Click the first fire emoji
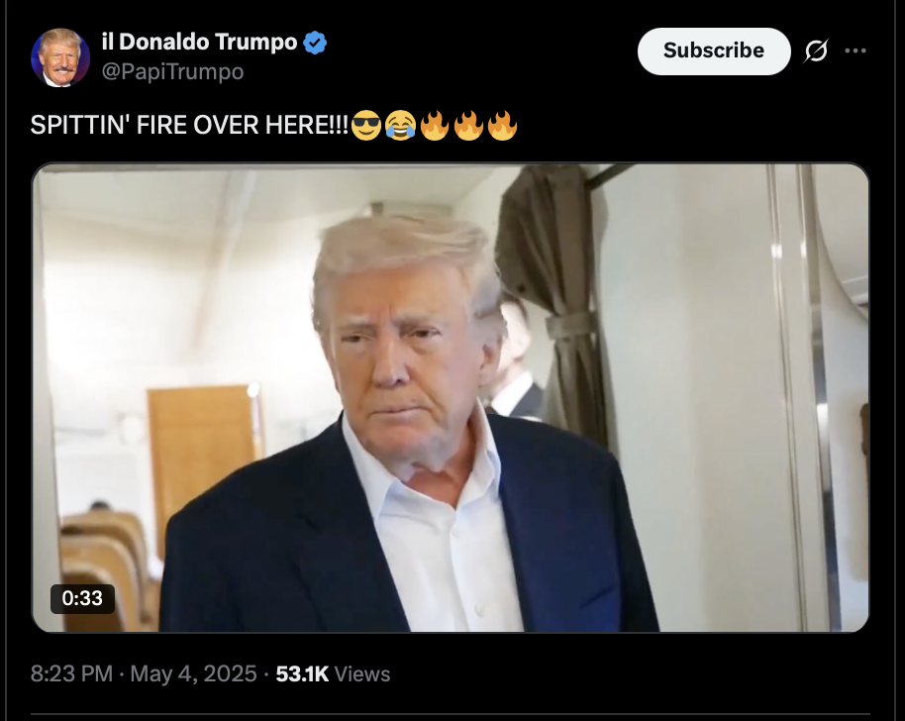Viewport: 905px width, 721px height. click(x=434, y=125)
